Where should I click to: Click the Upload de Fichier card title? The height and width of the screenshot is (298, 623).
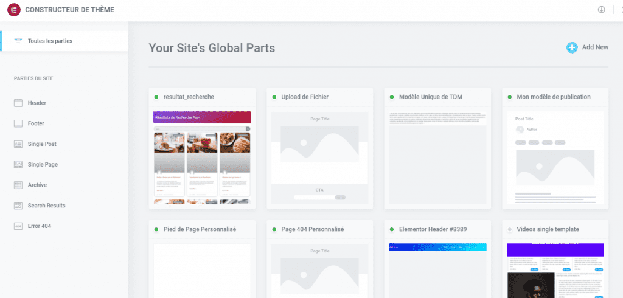click(305, 97)
